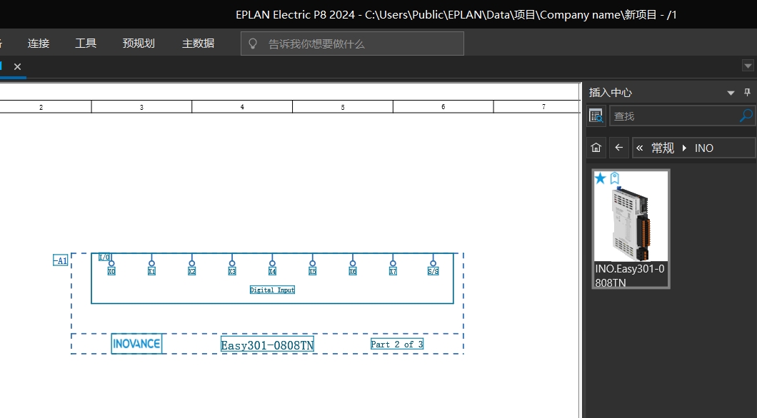Click the bookmark tag icon on the thumbnail
The image size is (757, 418).
(x=614, y=178)
